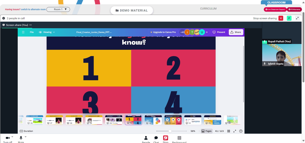Show the +40 more collaborators
Image resolution: width=305 pixels, height=143 pixels.
pos(182,32)
